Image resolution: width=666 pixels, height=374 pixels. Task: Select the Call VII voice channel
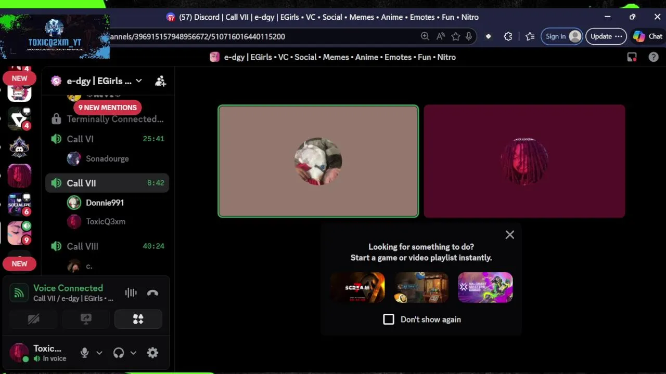tap(108, 183)
